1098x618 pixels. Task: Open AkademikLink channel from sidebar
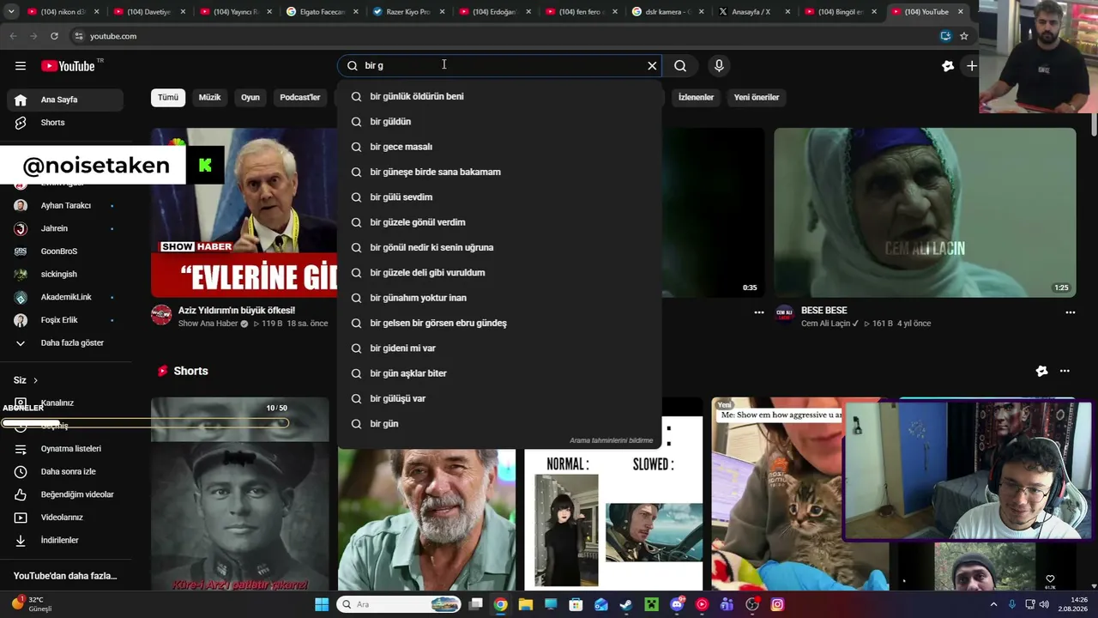[64, 297]
